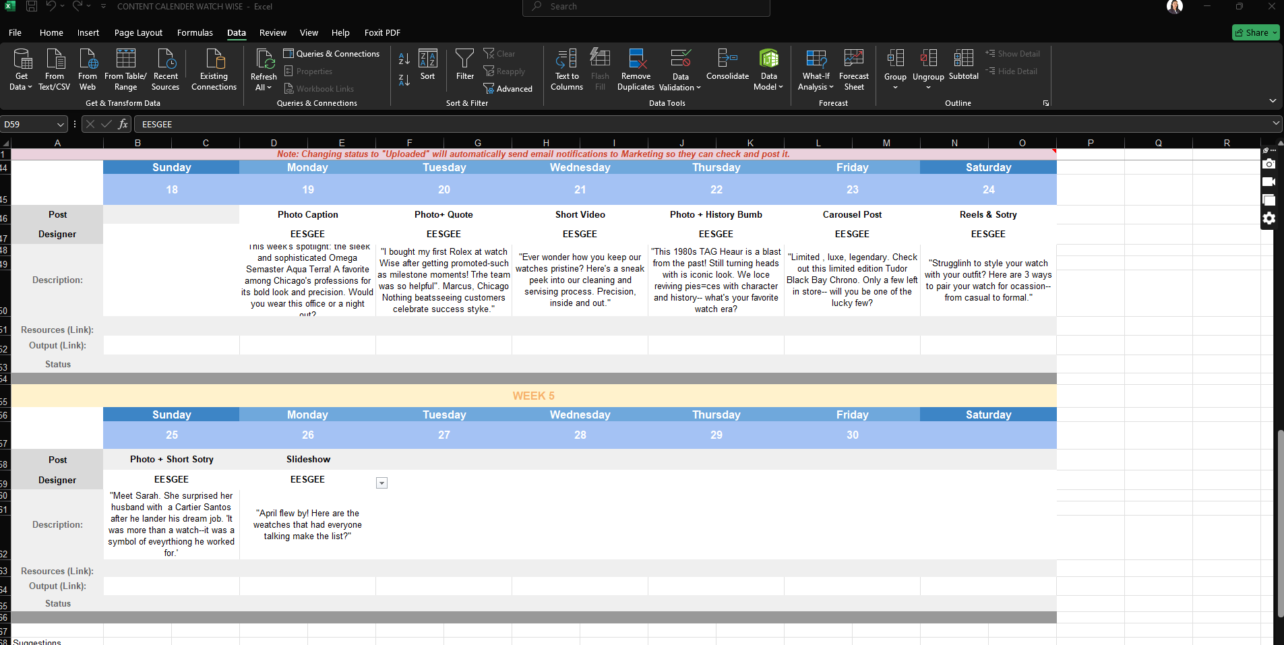Screen dimensions: 1284x645
Task: Open the Formulas tab
Action: point(195,32)
